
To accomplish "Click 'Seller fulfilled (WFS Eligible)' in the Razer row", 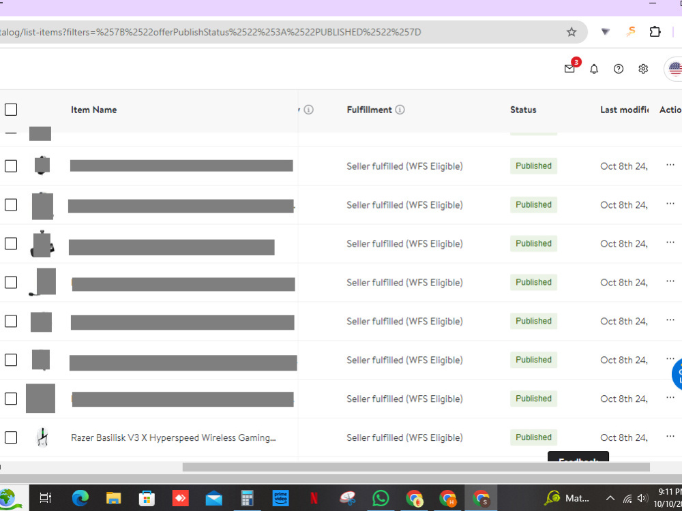I will (404, 437).
